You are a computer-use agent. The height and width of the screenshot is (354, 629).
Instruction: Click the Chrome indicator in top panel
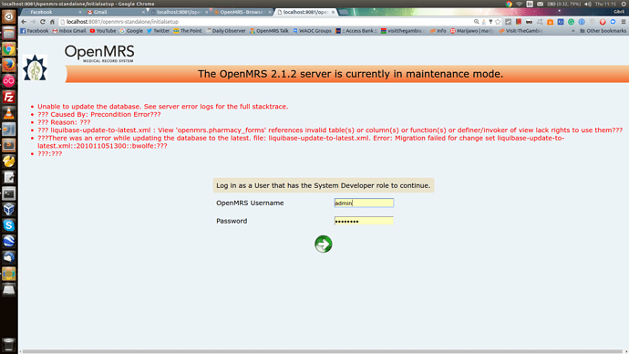click(x=509, y=4)
